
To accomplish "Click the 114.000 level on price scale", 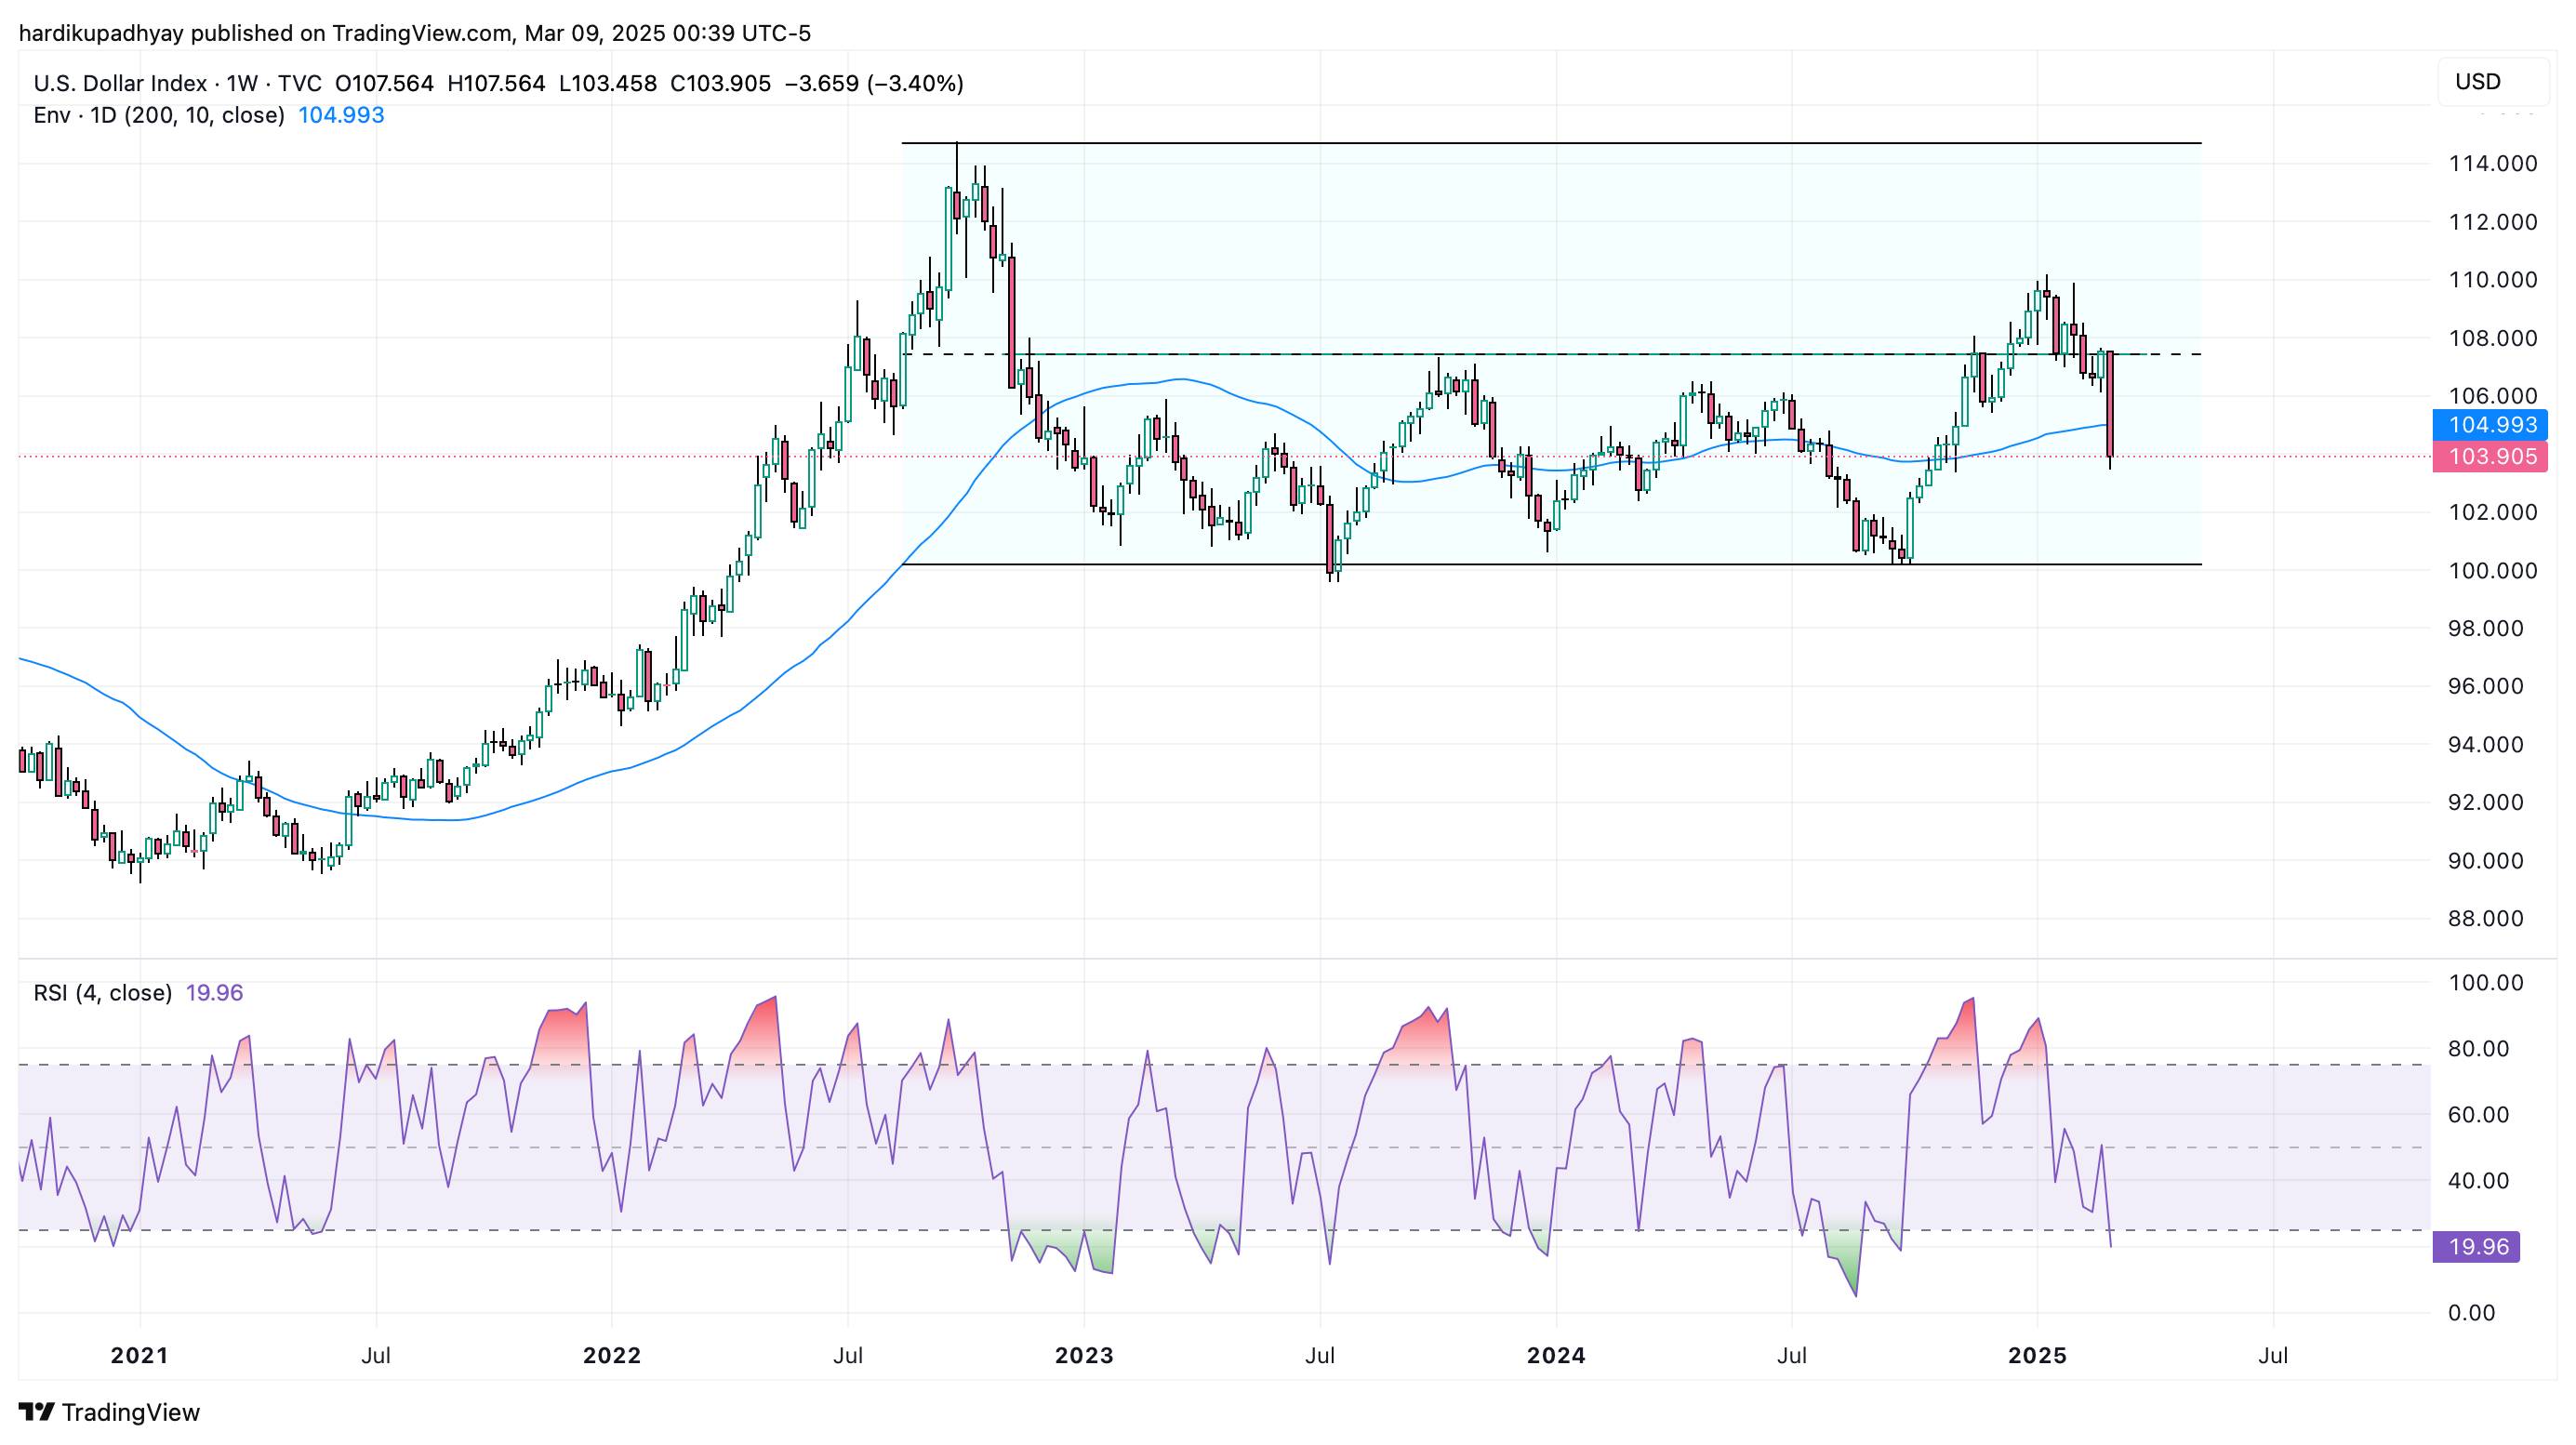I will pos(2492,164).
